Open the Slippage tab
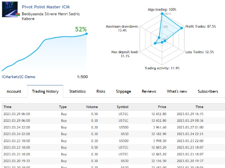Image resolution: width=225 pixels, height=168 pixels. click(123, 91)
